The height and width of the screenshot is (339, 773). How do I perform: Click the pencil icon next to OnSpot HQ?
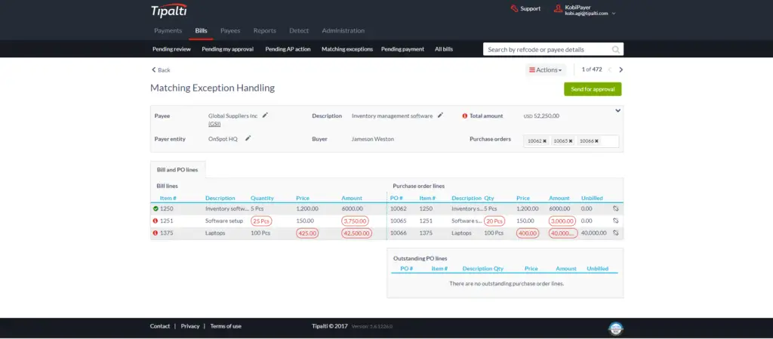point(248,138)
